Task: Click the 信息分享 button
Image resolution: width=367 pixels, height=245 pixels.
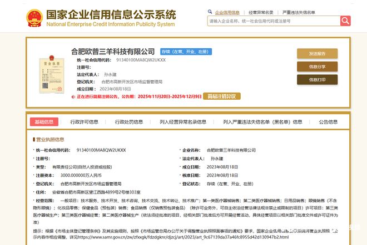Action: tap(317, 67)
